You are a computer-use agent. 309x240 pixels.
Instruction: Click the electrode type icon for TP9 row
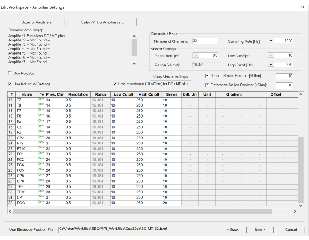[x=41, y=185]
